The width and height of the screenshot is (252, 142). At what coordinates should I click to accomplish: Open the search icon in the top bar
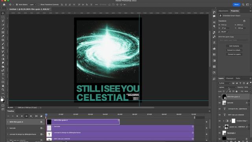tap(243, 5)
